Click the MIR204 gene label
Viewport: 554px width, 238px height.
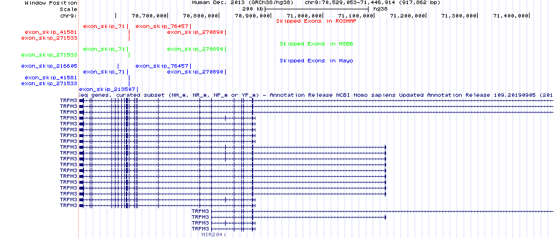pyautogui.click(x=211, y=235)
